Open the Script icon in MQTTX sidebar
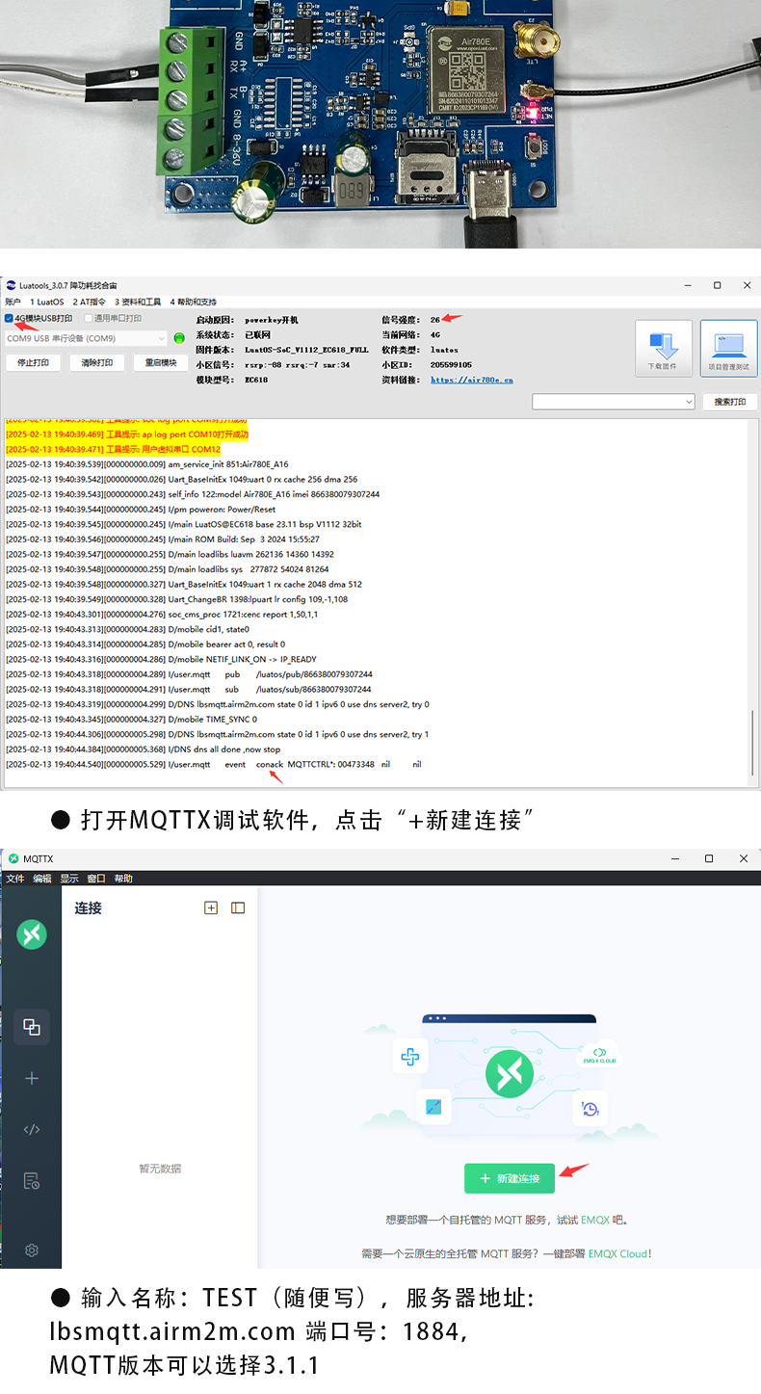 pos(32,1129)
